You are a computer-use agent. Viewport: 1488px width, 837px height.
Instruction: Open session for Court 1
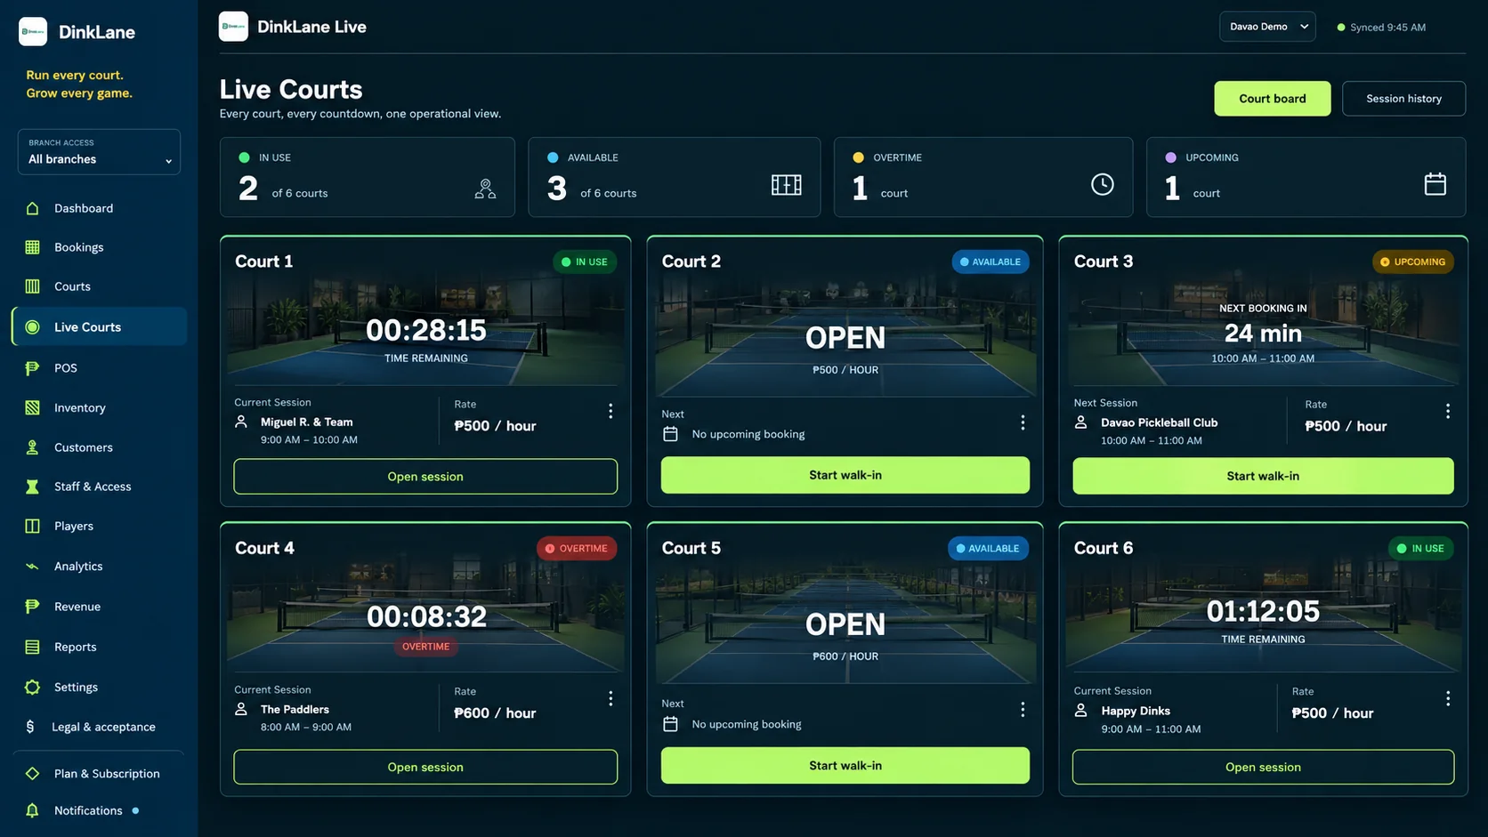425,477
